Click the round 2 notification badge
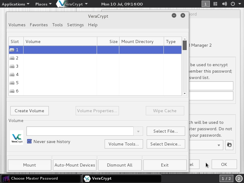Image resolution: width=244 pixels, height=183 pixels. pos(239,178)
